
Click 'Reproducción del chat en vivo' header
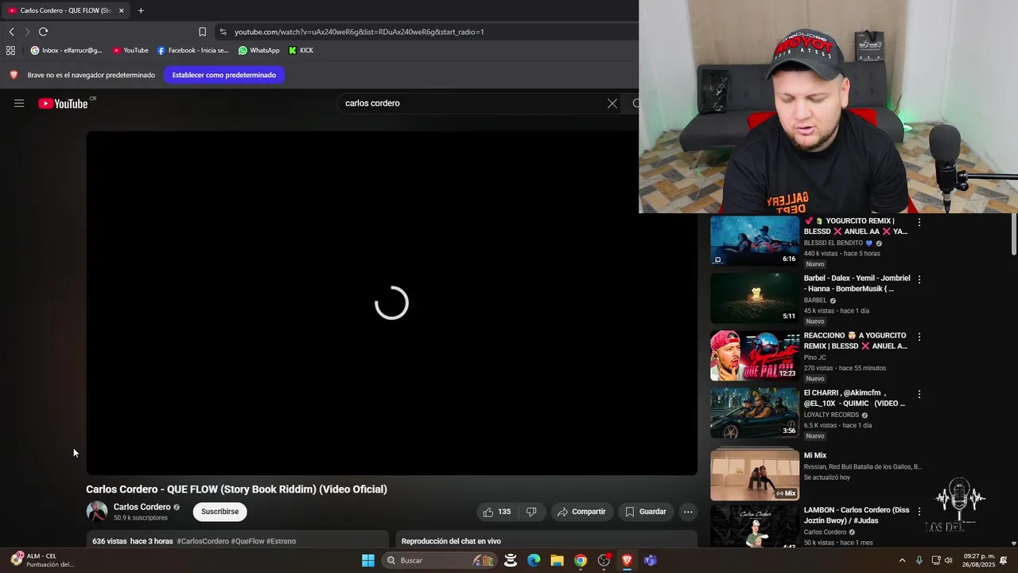(x=451, y=541)
